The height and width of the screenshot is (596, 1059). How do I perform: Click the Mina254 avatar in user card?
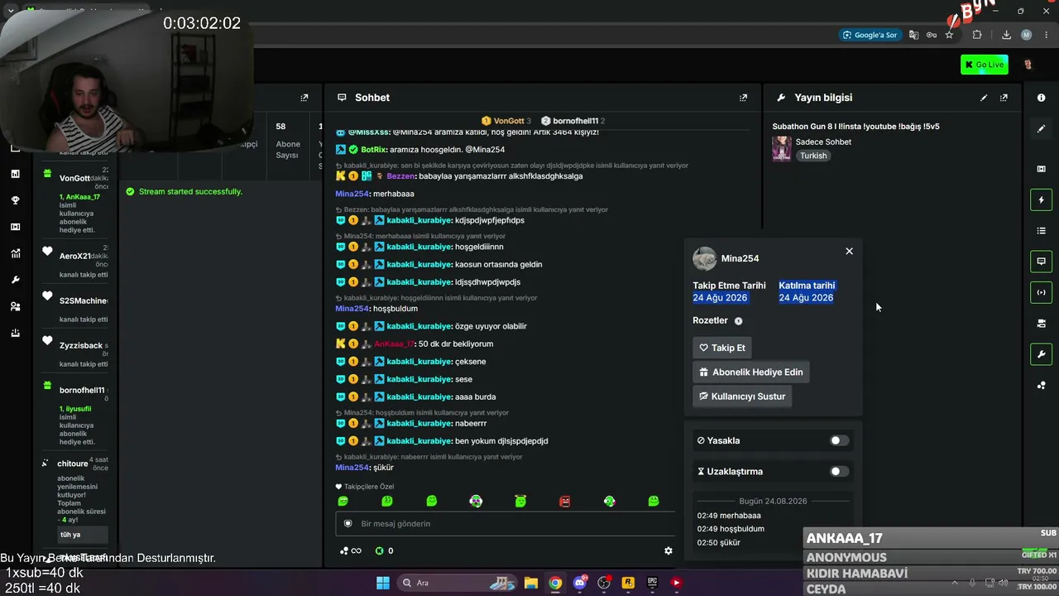coord(704,258)
